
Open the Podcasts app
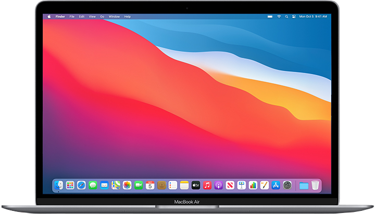coord(219,185)
